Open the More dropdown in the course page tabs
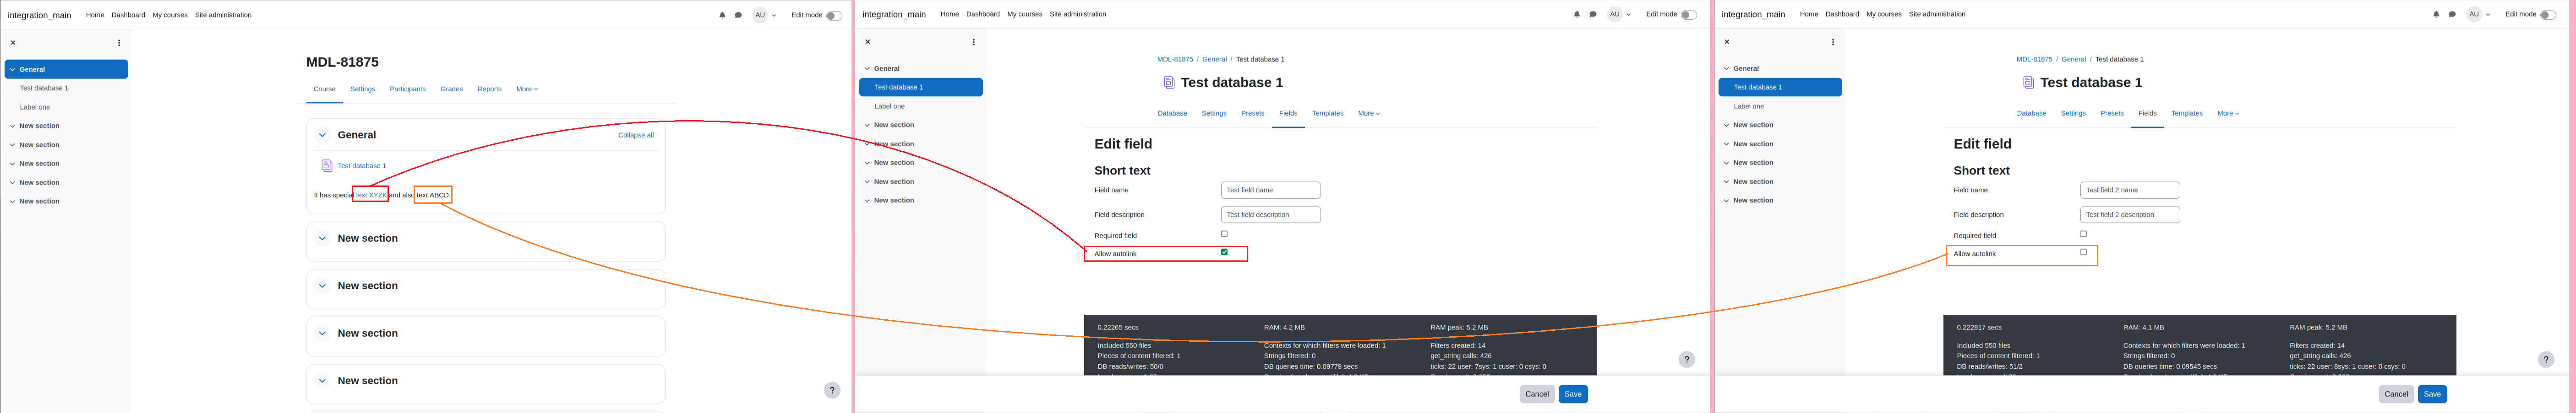 pyautogui.click(x=527, y=89)
